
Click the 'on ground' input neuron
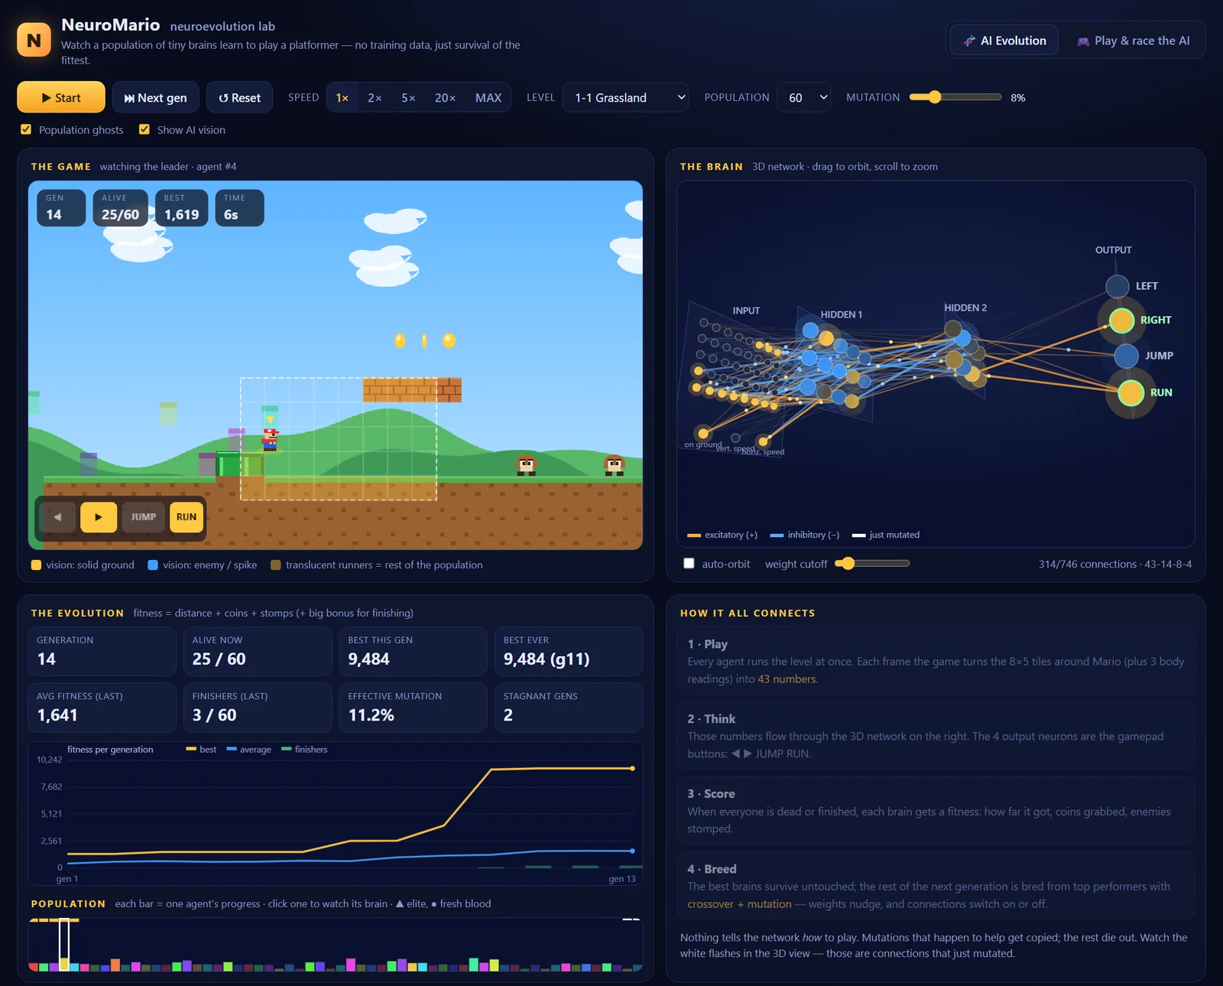point(703,434)
